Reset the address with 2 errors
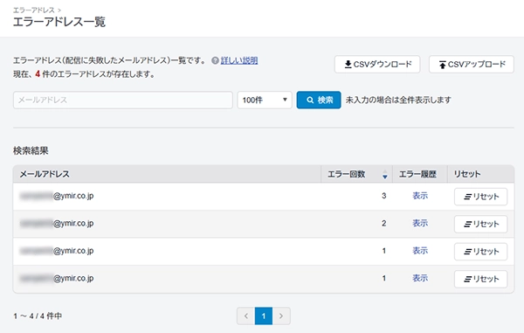Image resolution: width=524 pixels, height=333 pixels. [480, 224]
